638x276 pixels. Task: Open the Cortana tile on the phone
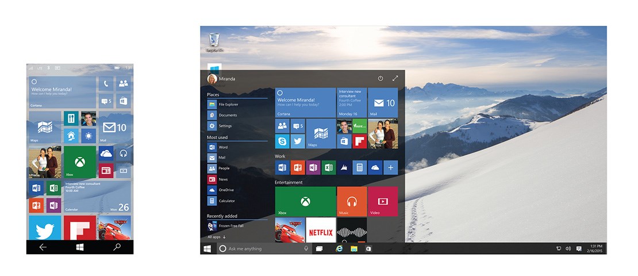62,93
